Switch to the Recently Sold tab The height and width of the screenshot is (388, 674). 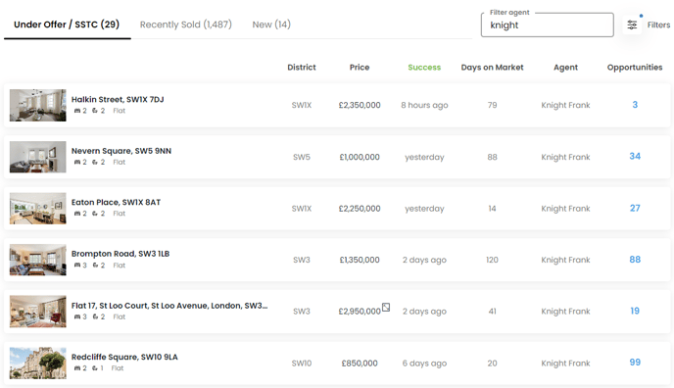click(x=186, y=24)
